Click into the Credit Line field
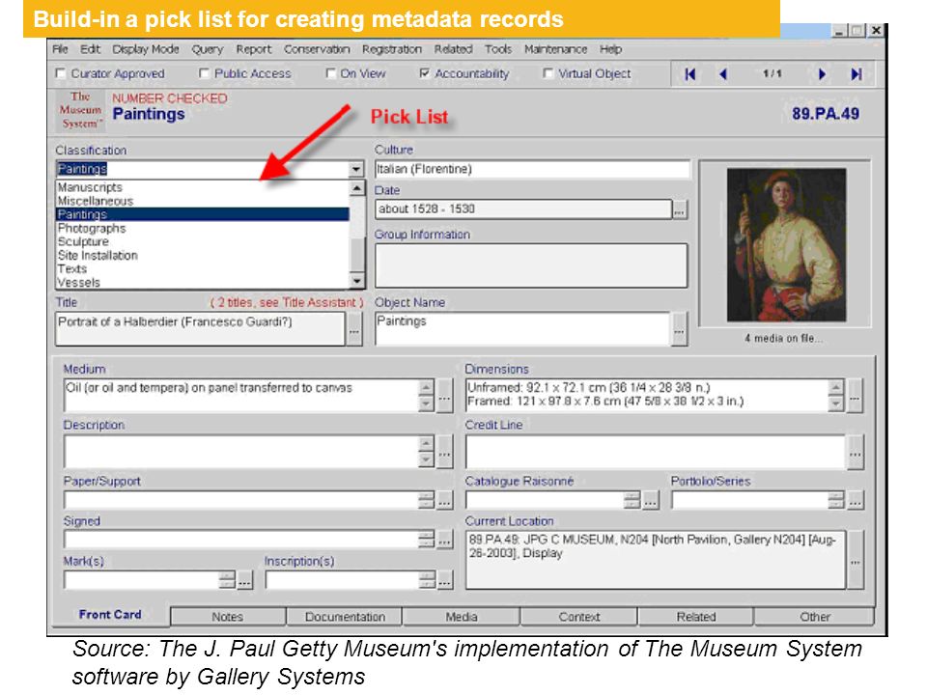The height and width of the screenshot is (695, 927). 656,452
